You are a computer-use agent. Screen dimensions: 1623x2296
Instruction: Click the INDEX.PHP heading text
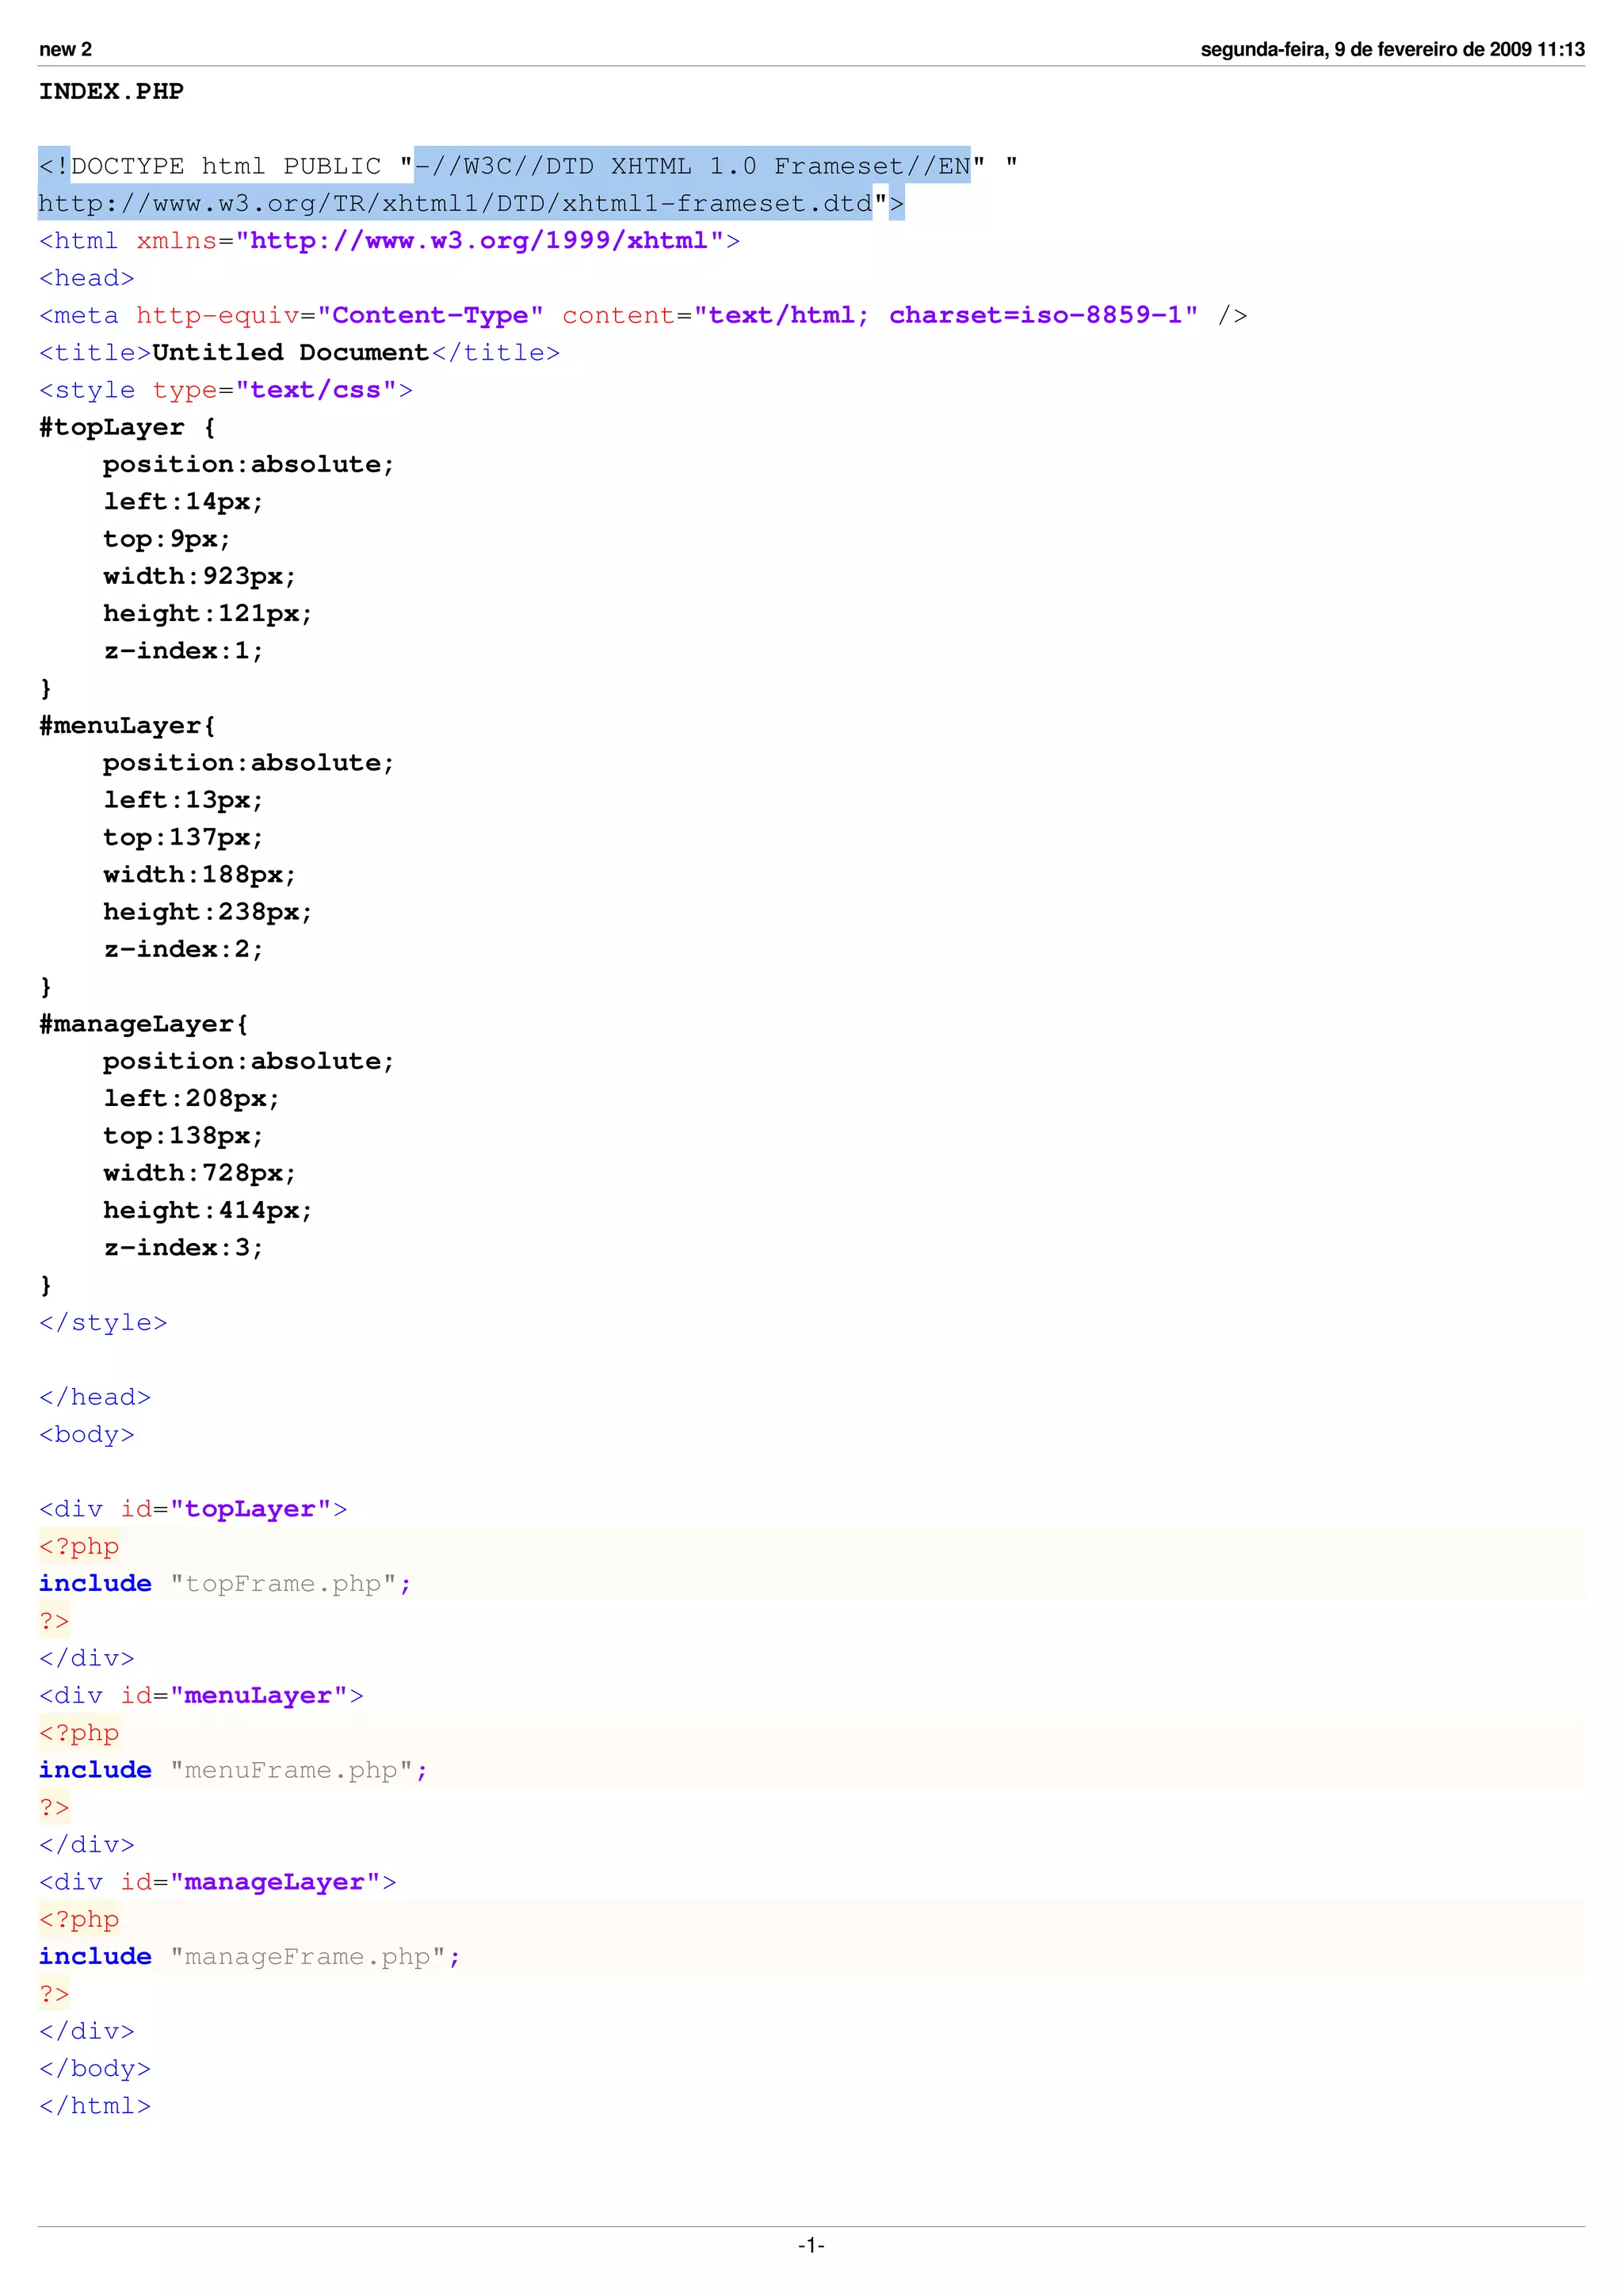point(111,92)
